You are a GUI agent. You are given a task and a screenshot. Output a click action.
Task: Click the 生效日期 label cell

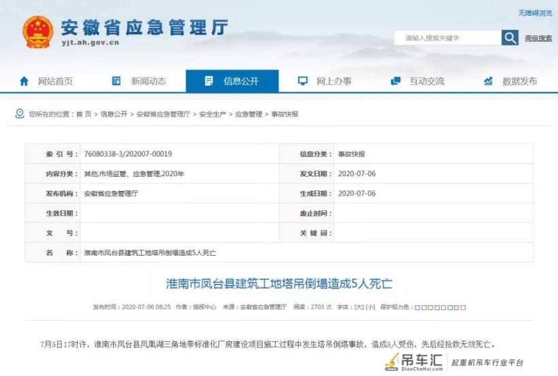[x=53, y=213]
